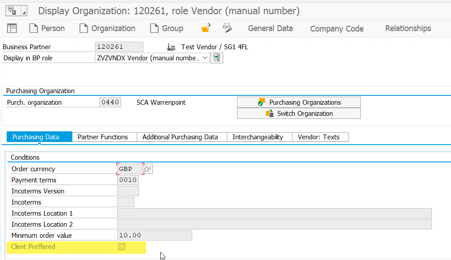The width and height of the screenshot is (451, 260).
Task: Click the glasses display/change icon
Action: tap(228, 28)
